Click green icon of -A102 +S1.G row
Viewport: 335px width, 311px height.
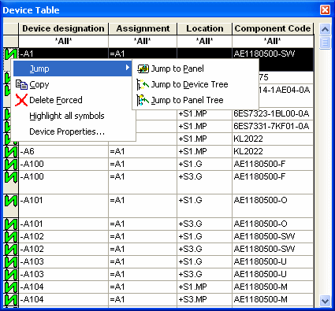[11, 236]
